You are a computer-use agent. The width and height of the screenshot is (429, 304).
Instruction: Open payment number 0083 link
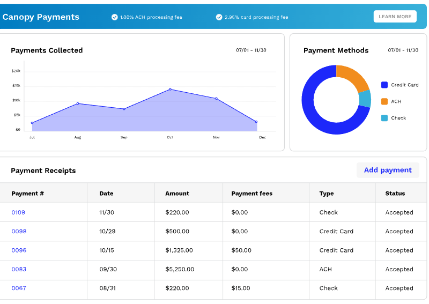coord(19,269)
